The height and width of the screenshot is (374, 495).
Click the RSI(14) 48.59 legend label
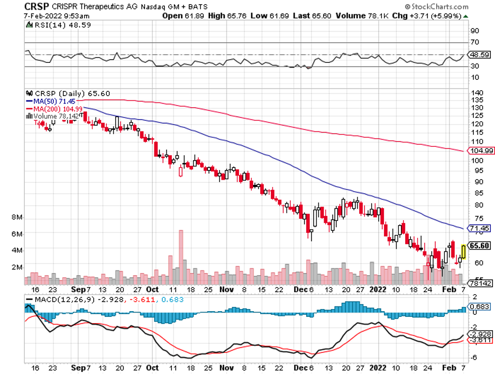pos(62,25)
